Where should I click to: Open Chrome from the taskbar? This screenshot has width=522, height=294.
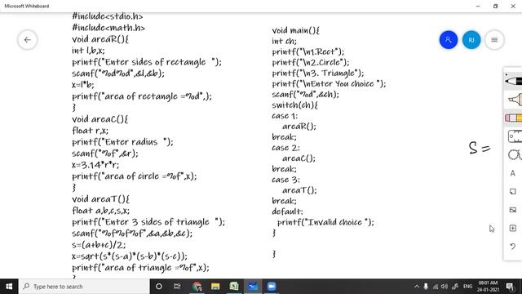tap(197, 287)
